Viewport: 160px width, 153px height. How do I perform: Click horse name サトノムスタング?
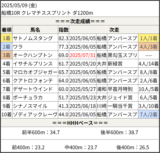click(x=33, y=38)
